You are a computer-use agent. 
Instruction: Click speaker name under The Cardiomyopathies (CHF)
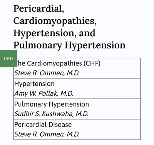click(47, 73)
